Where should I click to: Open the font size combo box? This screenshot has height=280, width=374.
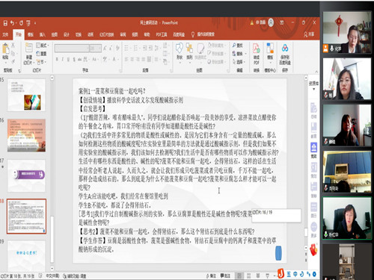(x=96, y=48)
